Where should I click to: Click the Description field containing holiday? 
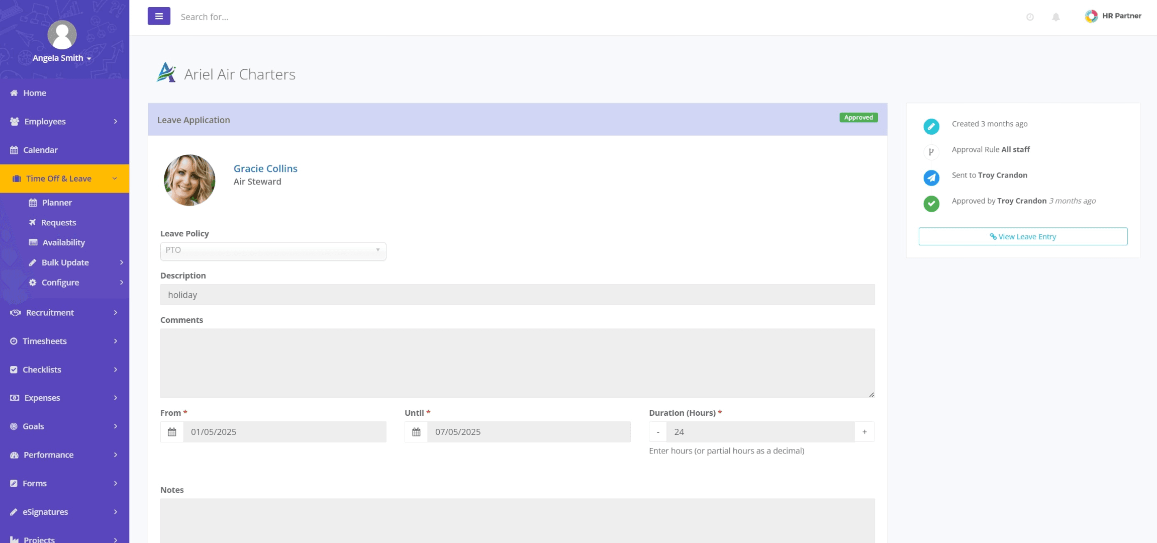click(518, 295)
